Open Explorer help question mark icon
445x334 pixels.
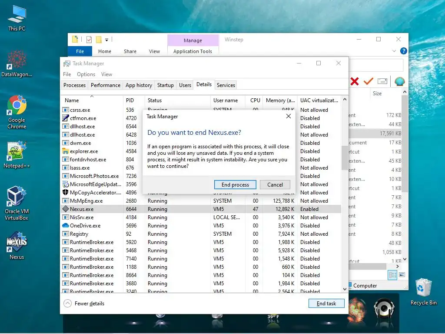[x=403, y=51]
